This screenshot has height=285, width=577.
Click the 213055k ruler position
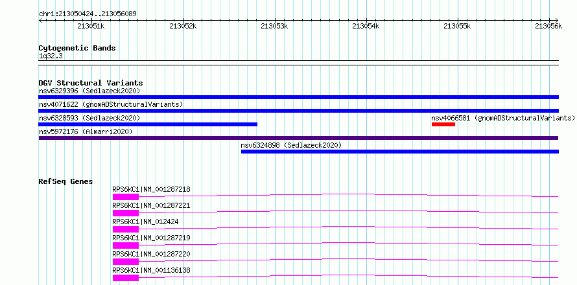[x=458, y=26]
